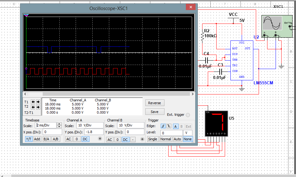Screen dimensions: 296x177
Task: Set display mode to Y/T
Action: pyautogui.click(x=29, y=139)
